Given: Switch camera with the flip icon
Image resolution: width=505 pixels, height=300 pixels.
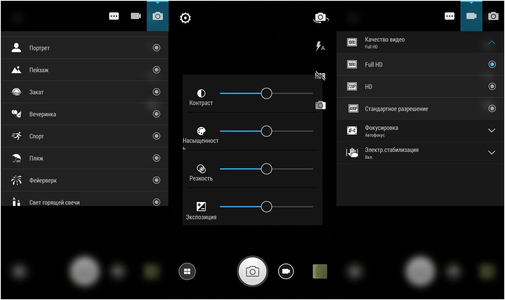Looking at the screenshot, I should pos(321,18).
